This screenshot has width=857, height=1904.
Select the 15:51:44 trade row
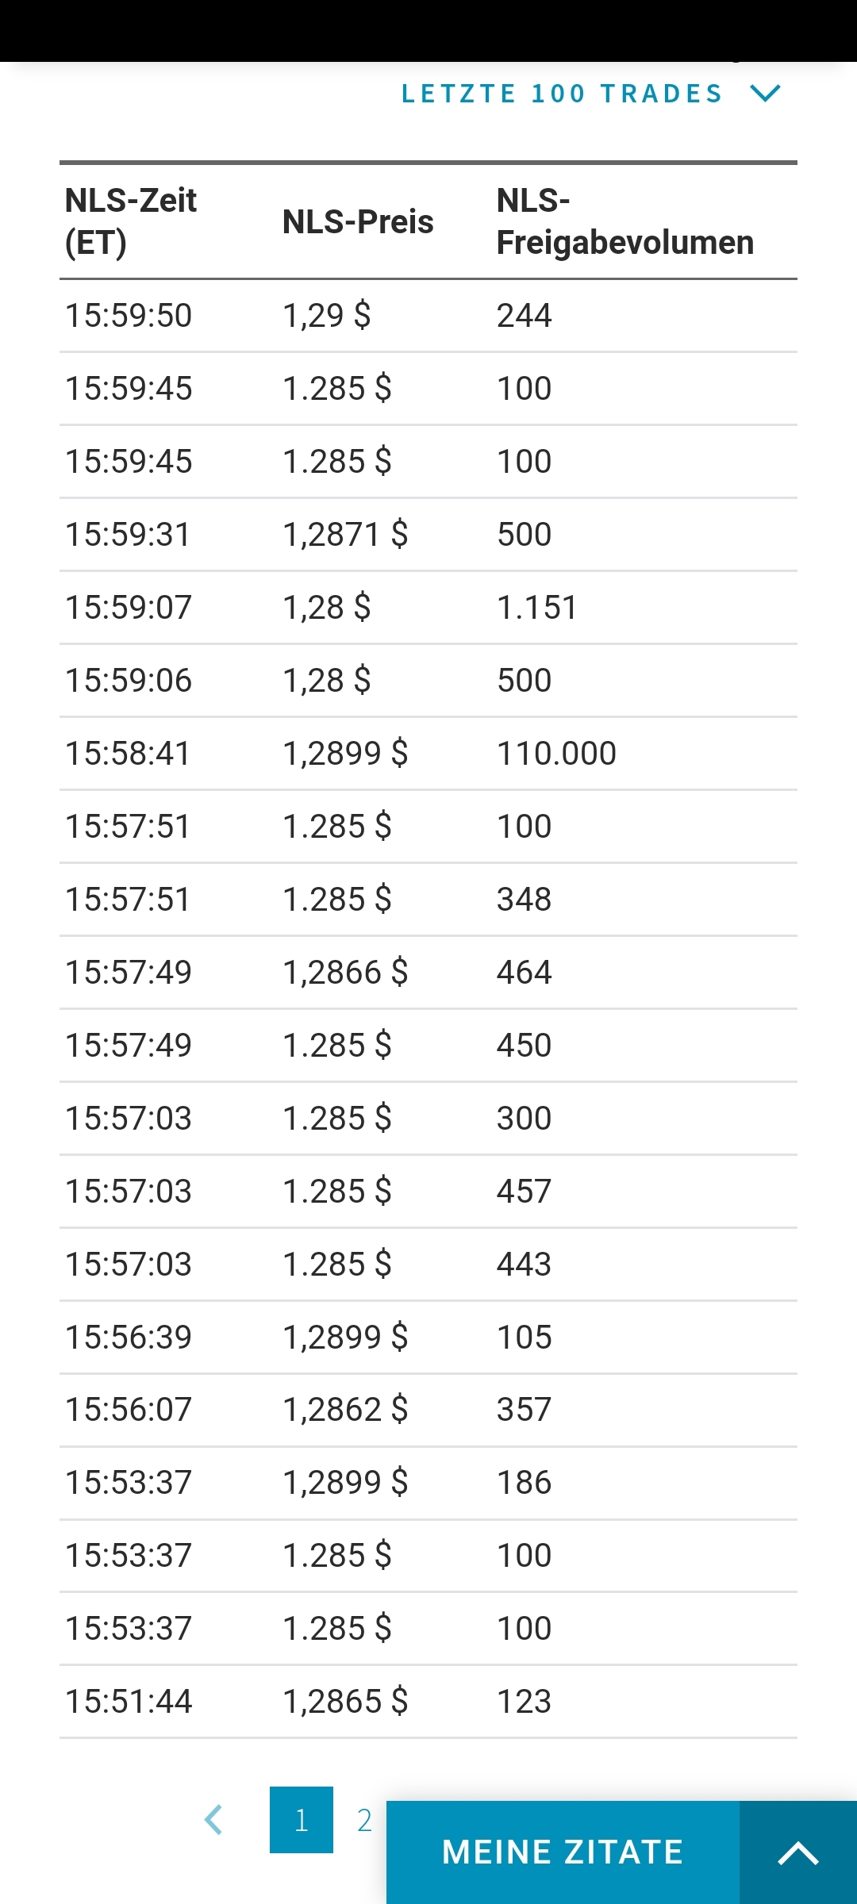coord(428,1702)
